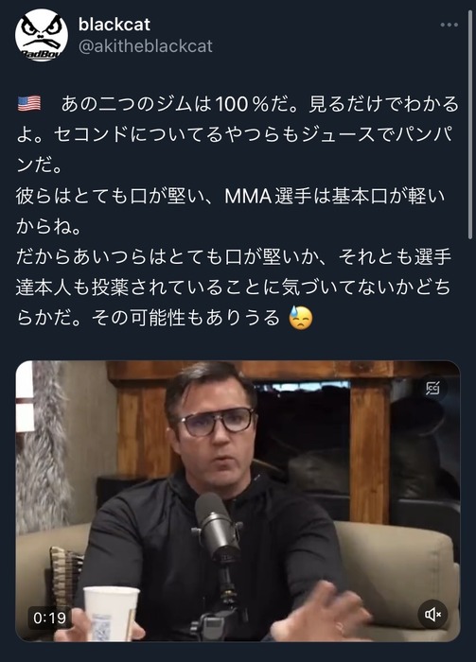476x662 pixels.
Task: Click the vertical scrollbar on the right
Action: pos(470,125)
